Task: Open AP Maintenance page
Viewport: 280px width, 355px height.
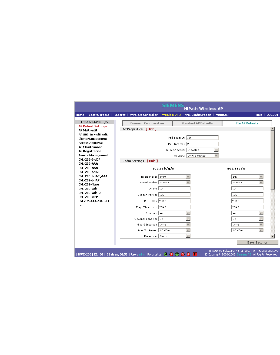Action: coord(90,147)
